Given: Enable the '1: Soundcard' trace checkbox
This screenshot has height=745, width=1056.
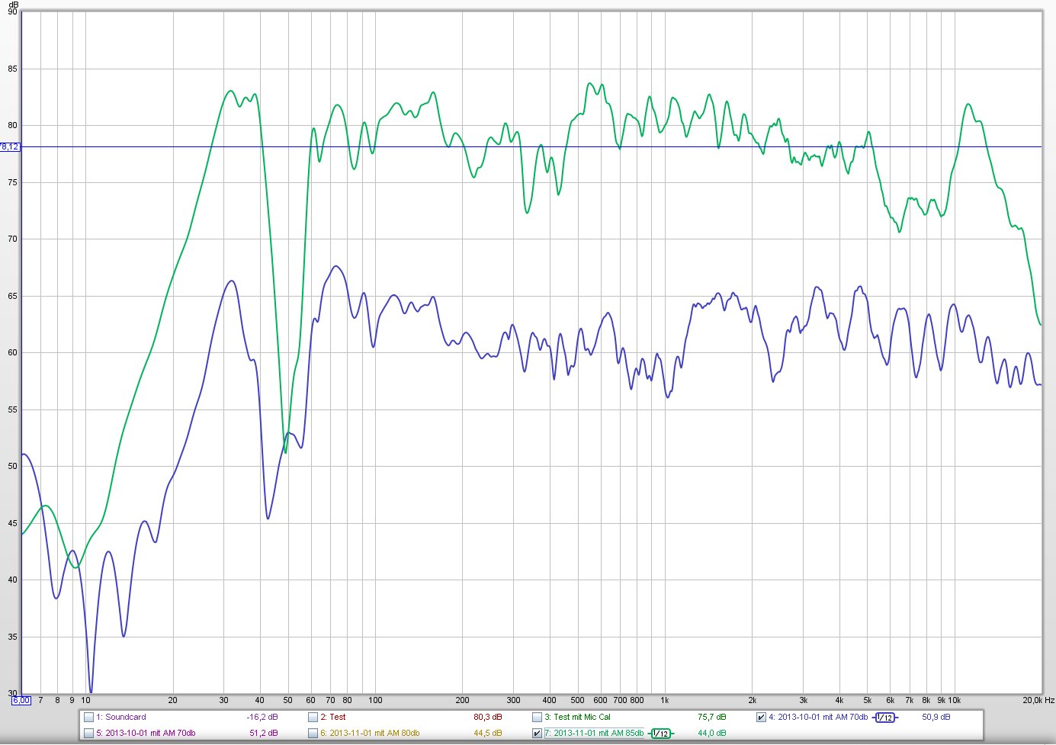Looking at the screenshot, I should click(89, 718).
